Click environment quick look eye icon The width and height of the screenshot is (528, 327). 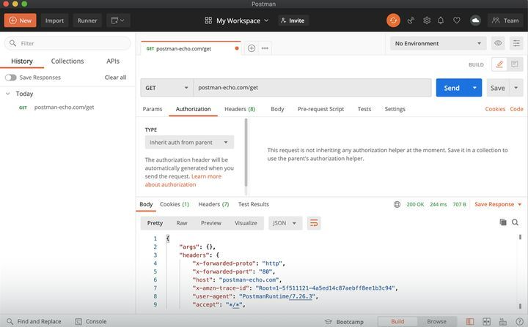tap(498, 43)
